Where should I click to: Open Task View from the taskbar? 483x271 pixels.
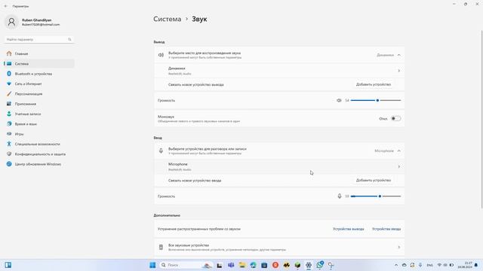220,265
